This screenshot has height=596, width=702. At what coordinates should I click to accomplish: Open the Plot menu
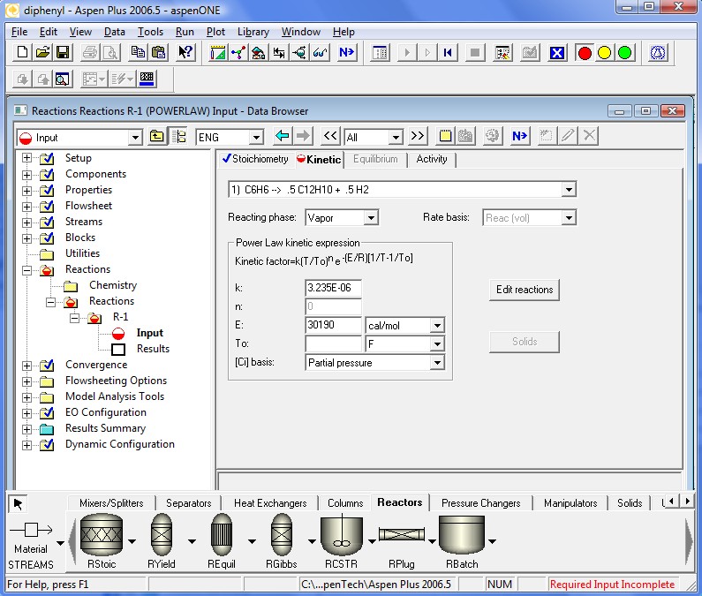tap(215, 32)
